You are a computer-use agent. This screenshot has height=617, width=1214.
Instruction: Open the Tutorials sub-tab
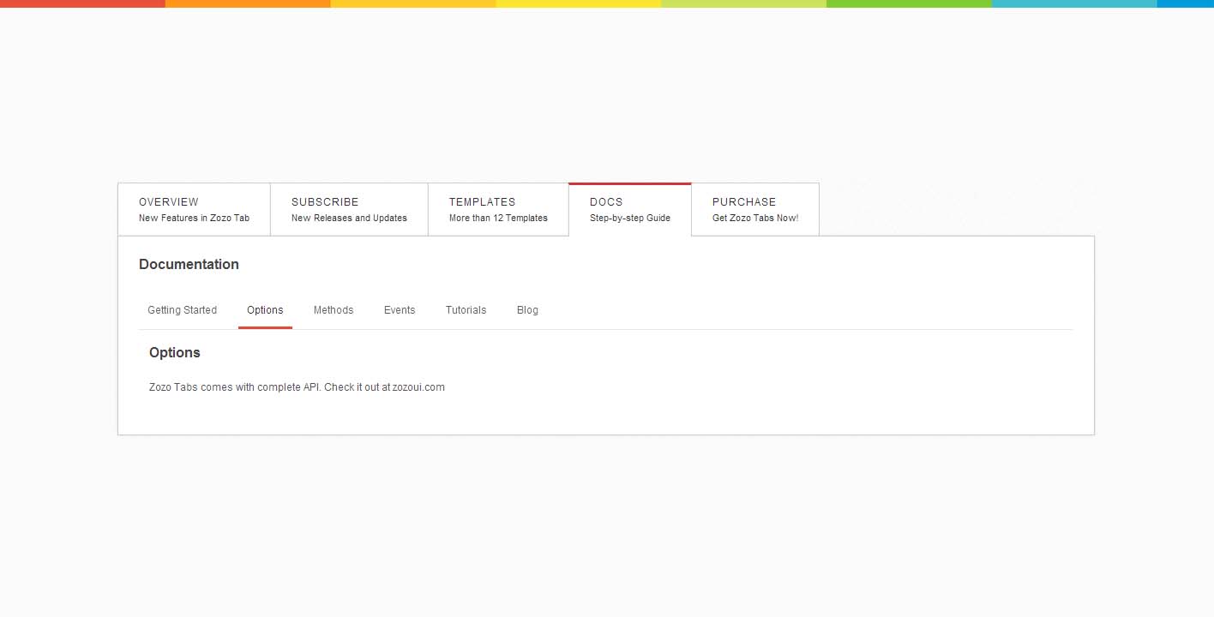point(466,310)
